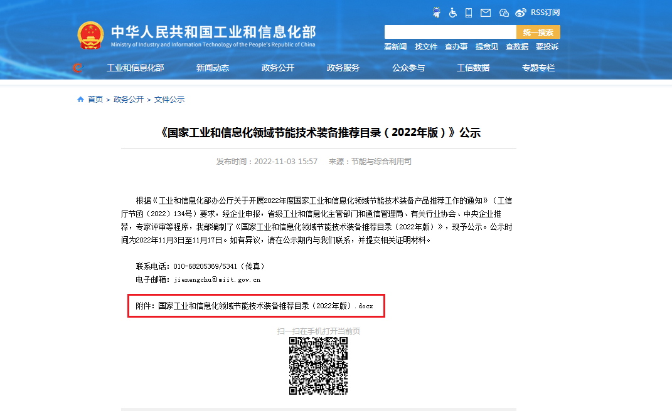Click the RSS订阅 link
672x411 pixels.
click(x=545, y=13)
